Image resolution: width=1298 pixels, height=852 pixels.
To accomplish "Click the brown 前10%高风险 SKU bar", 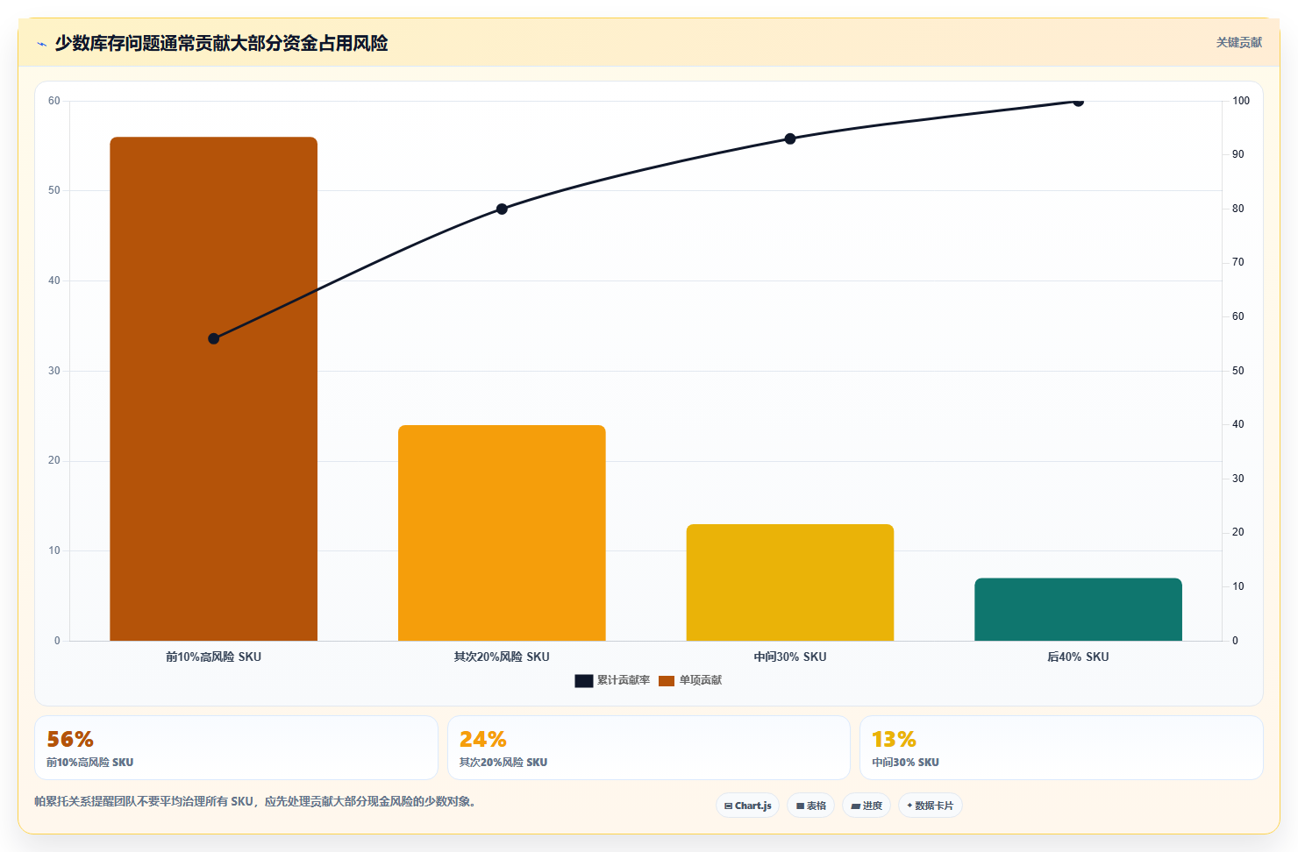I will click(213, 389).
